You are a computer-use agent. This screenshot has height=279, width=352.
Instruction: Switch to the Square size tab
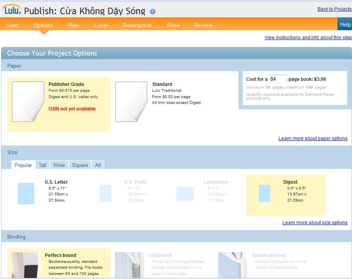pyautogui.click(x=80, y=165)
